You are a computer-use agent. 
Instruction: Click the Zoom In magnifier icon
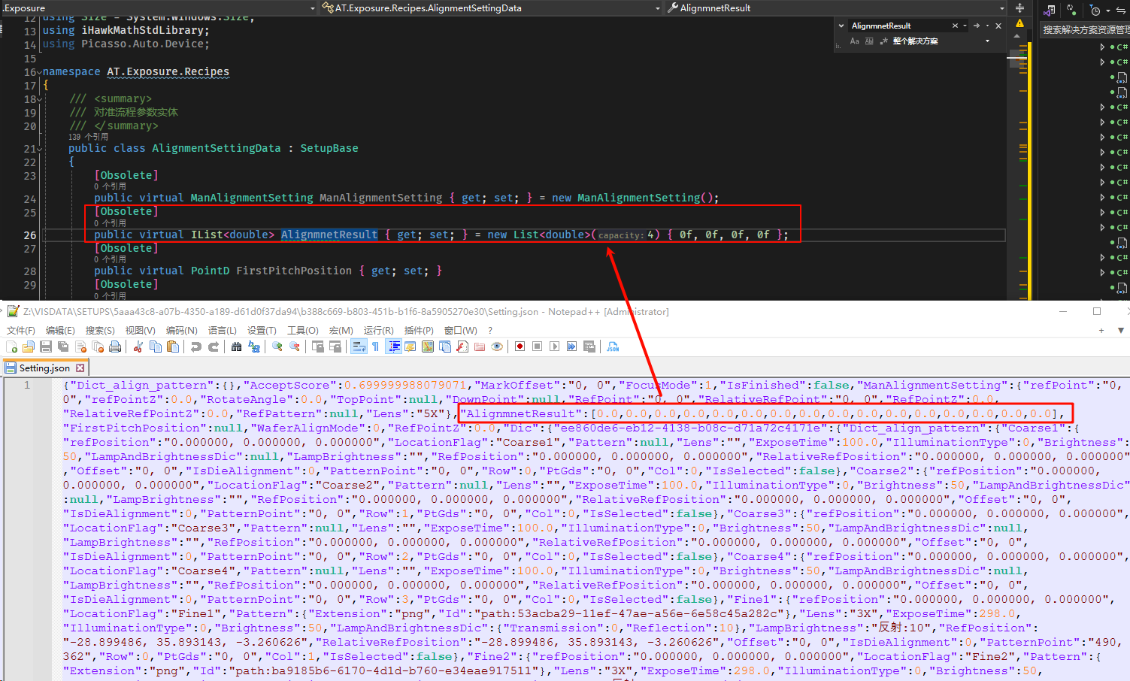click(277, 347)
